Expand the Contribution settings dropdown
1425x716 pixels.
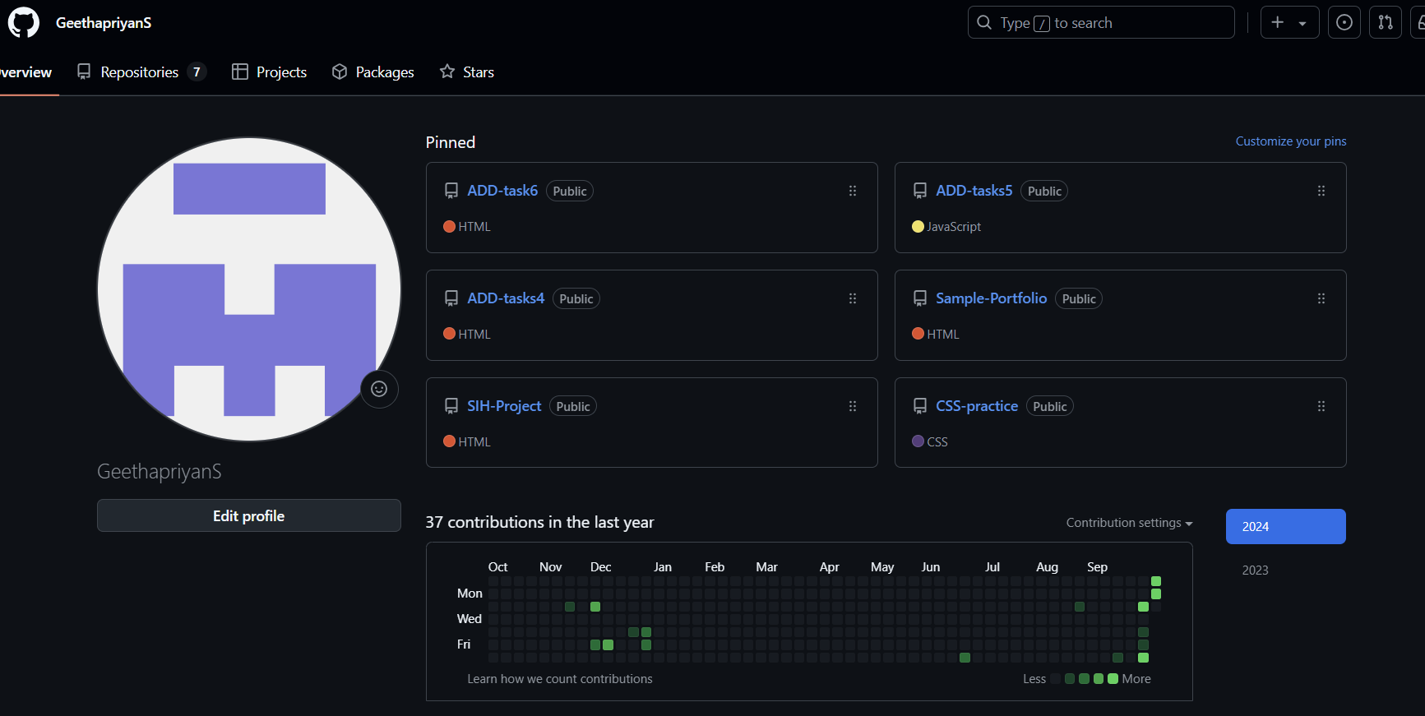click(1129, 523)
